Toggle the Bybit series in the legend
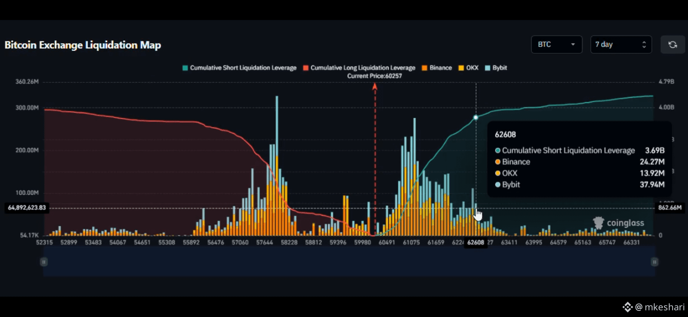This screenshot has width=688, height=317. tap(496, 68)
